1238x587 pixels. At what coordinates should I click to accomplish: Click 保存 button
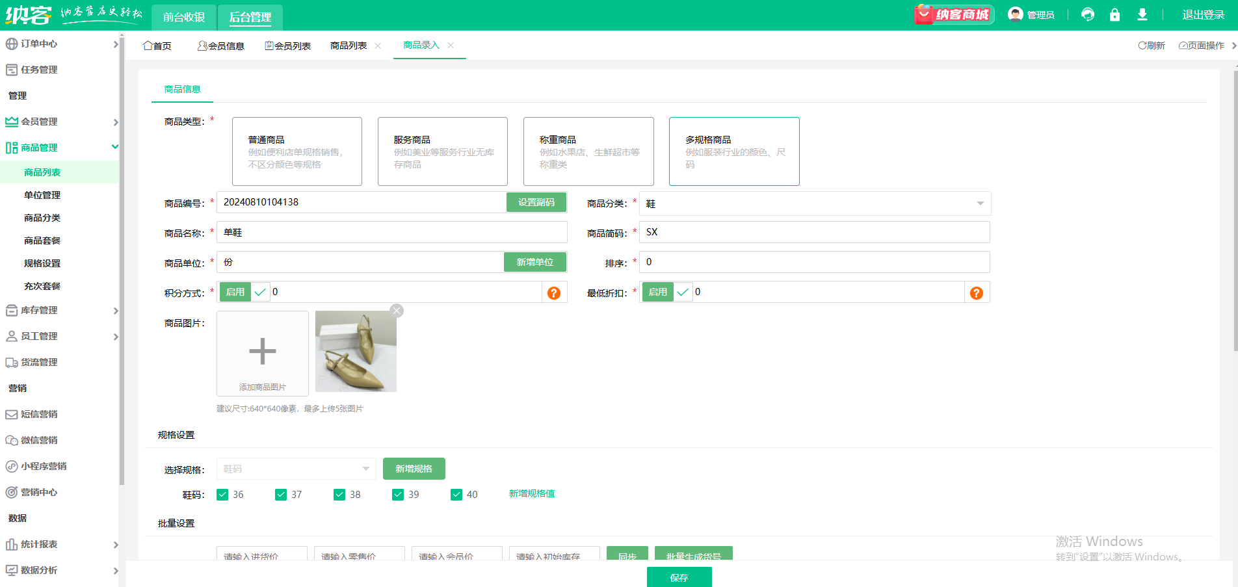[x=679, y=577]
